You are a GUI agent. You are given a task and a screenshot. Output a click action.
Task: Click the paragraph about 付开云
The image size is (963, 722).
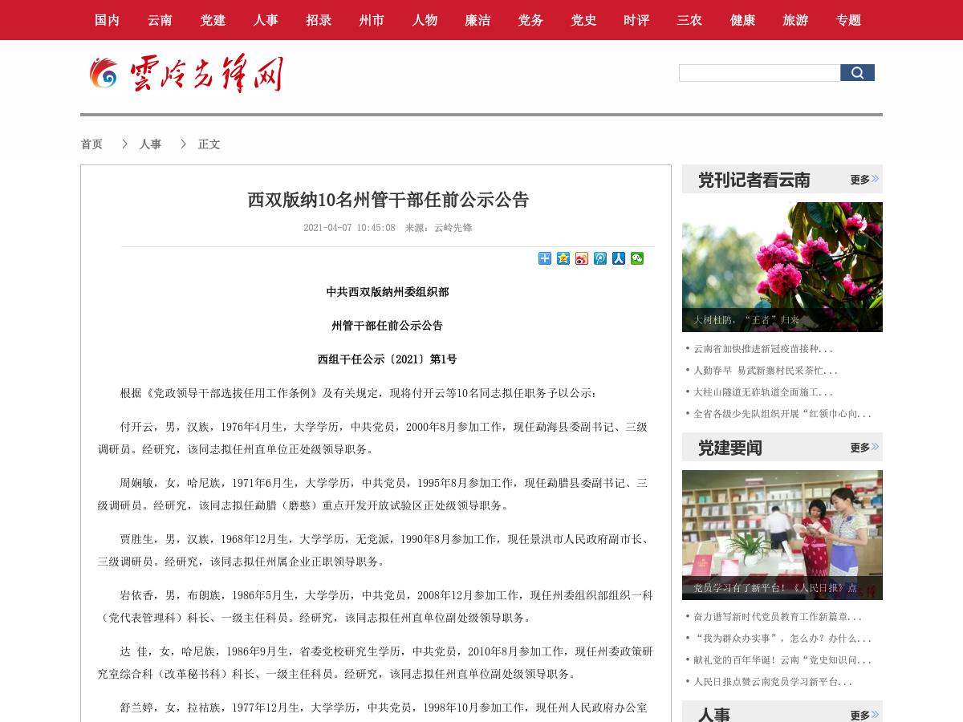pos(373,438)
